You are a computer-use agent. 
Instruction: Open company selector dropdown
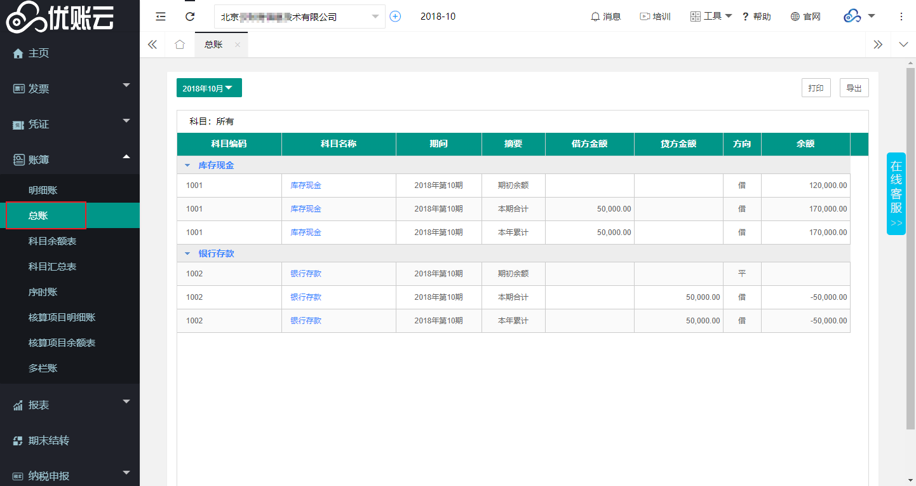300,17
